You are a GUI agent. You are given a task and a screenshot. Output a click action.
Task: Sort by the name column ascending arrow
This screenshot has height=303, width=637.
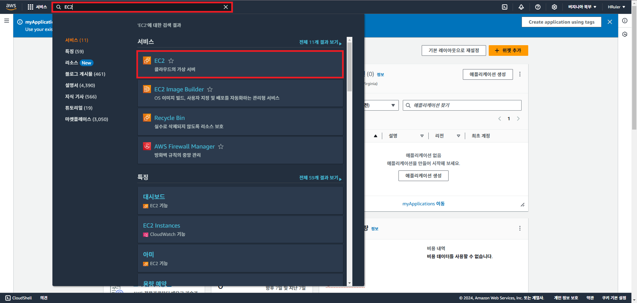pyautogui.click(x=376, y=136)
